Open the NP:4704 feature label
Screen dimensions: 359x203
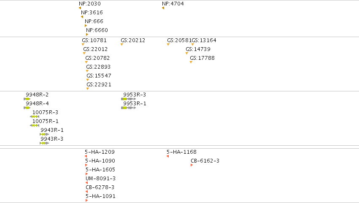pyautogui.click(x=173, y=4)
